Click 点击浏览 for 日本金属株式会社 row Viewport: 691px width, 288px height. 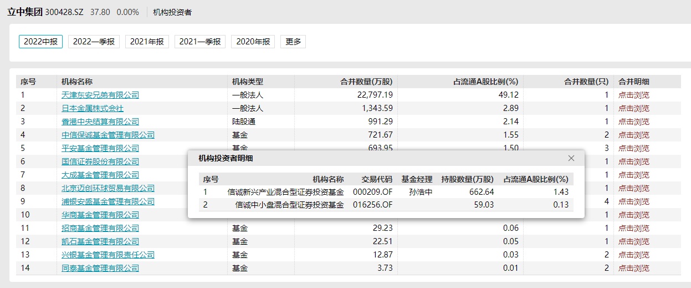634,108
